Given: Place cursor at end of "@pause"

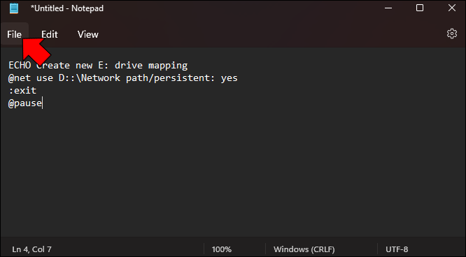Looking at the screenshot, I should tap(42, 103).
